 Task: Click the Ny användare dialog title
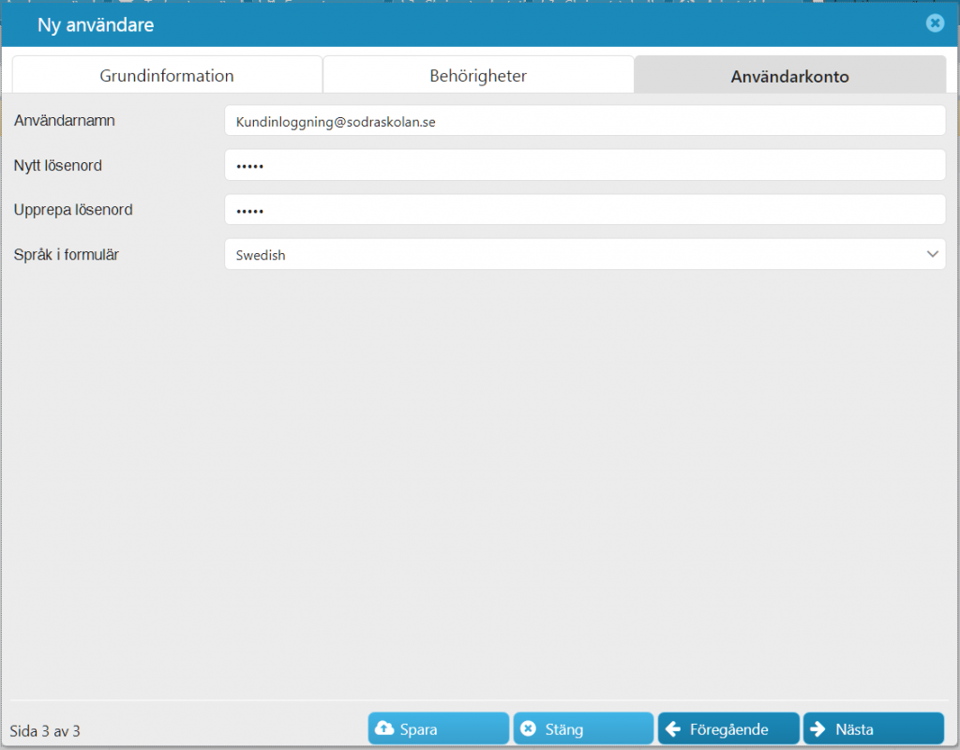pyautogui.click(x=96, y=25)
